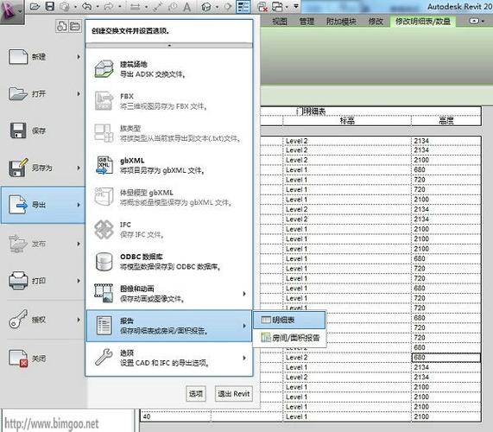This screenshot has height=432, width=493.
Task: Choose 房间/面积报告 in the reports flyout
Action: coord(289,338)
